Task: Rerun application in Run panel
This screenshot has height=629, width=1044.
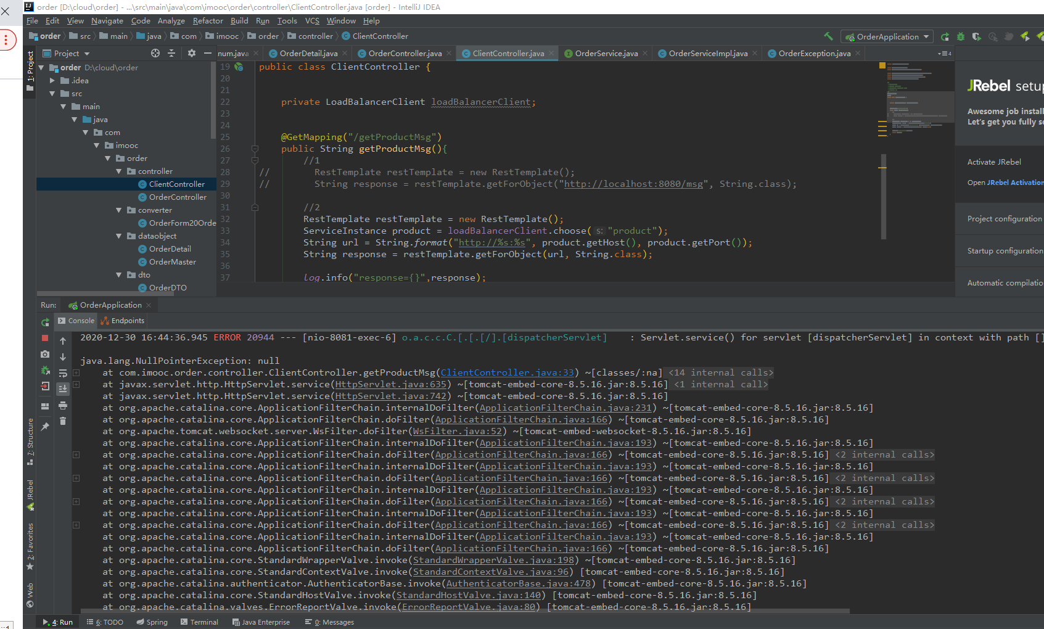Action: pyautogui.click(x=45, y=322)
